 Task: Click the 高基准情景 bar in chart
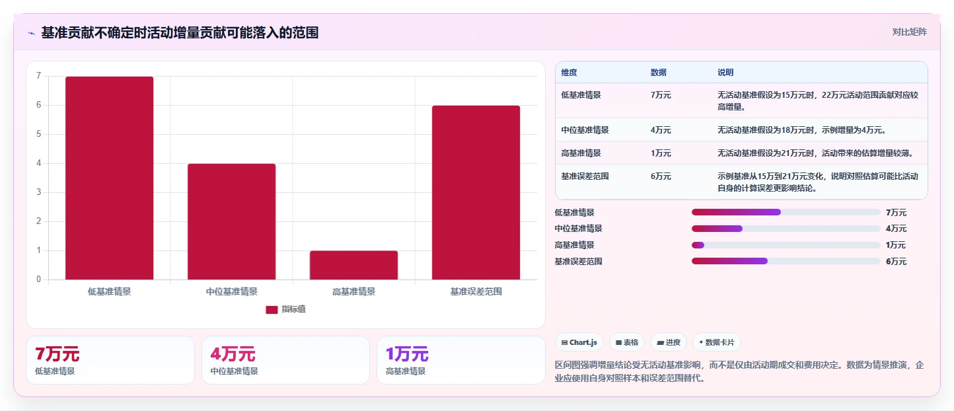tap(353, 265)
